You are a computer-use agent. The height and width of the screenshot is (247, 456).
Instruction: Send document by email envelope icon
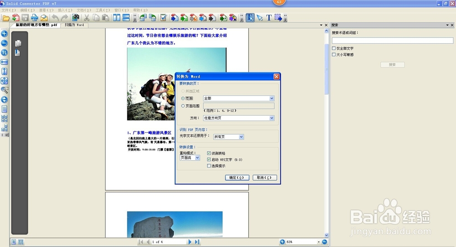pos(44,18)
